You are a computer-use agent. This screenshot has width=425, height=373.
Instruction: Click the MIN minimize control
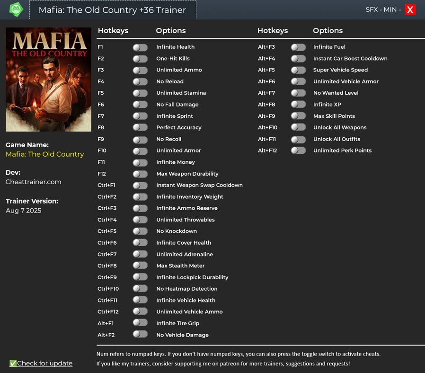click(x=390, y=10)
